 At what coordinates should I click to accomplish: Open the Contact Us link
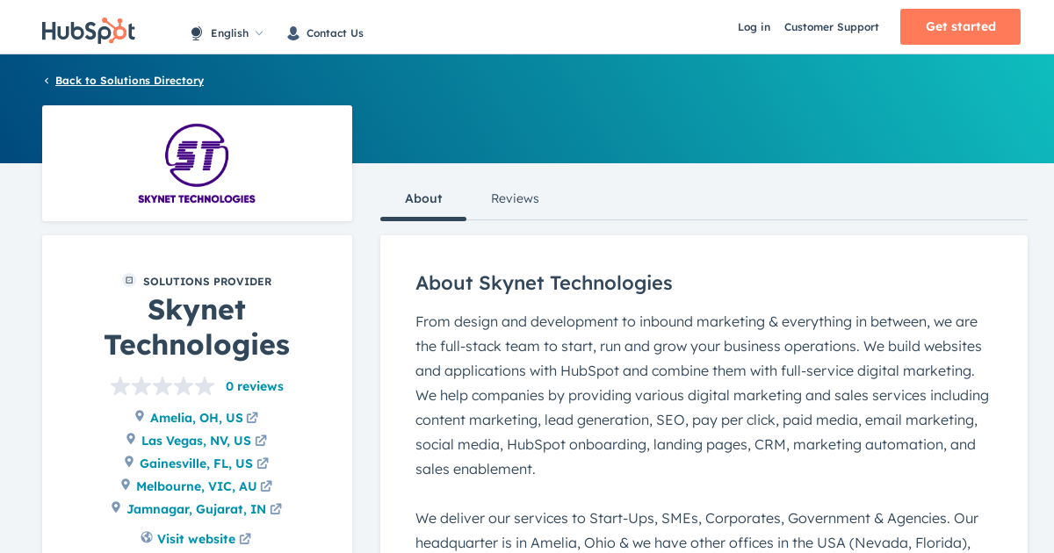tap(335, 33)
